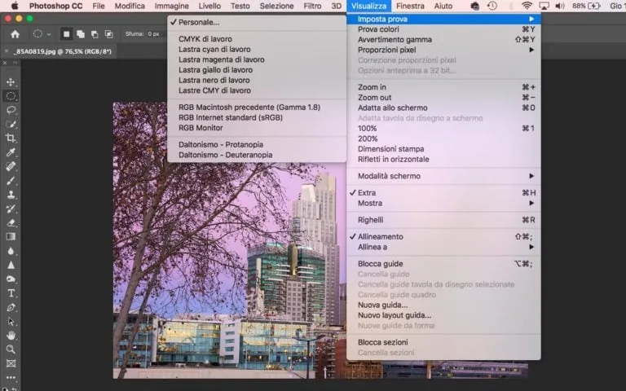Image resolution: width=626 pixels, height=391 pixels.
Task: Click the Home icon in options bar
Action: tap(15, 34)
